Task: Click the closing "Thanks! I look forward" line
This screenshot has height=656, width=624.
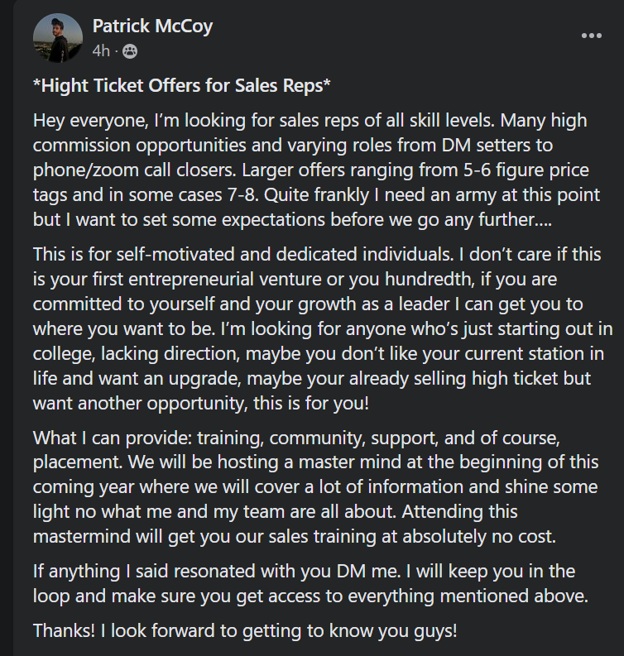Action: click(245, 630)
